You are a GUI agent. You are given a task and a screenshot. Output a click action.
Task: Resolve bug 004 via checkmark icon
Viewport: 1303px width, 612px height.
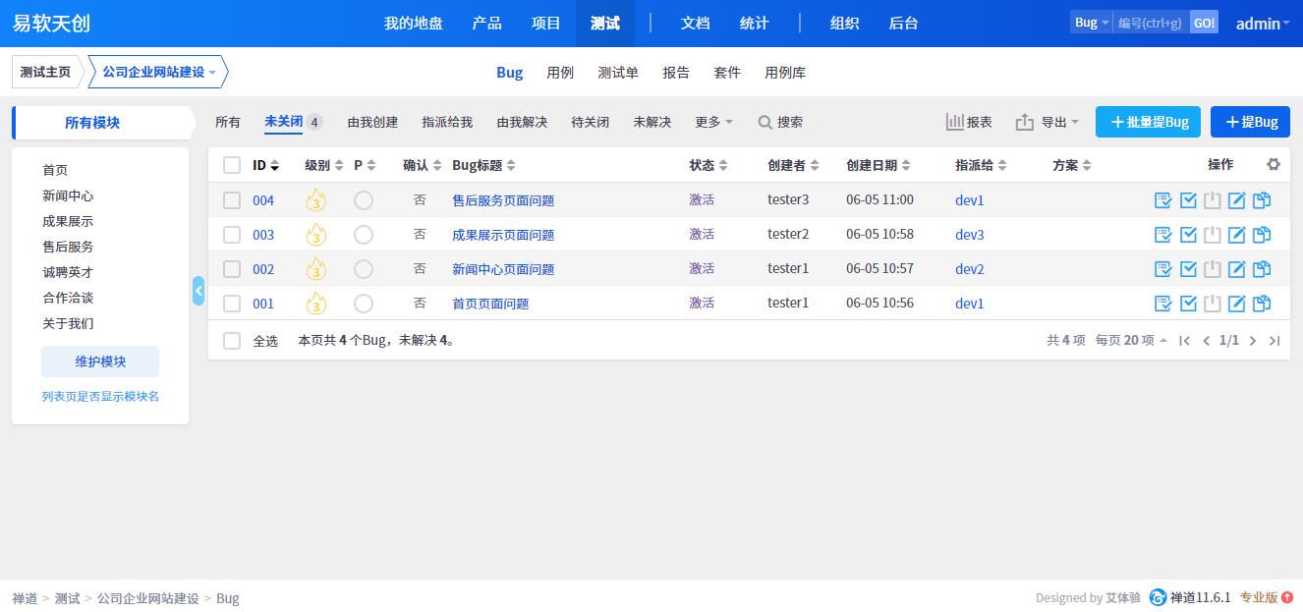click(x=1188, y=200)
